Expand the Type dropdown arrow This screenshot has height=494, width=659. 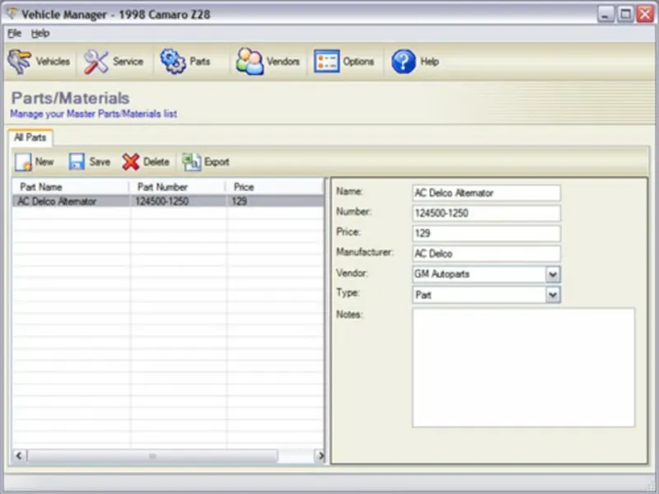click(553, 295)
